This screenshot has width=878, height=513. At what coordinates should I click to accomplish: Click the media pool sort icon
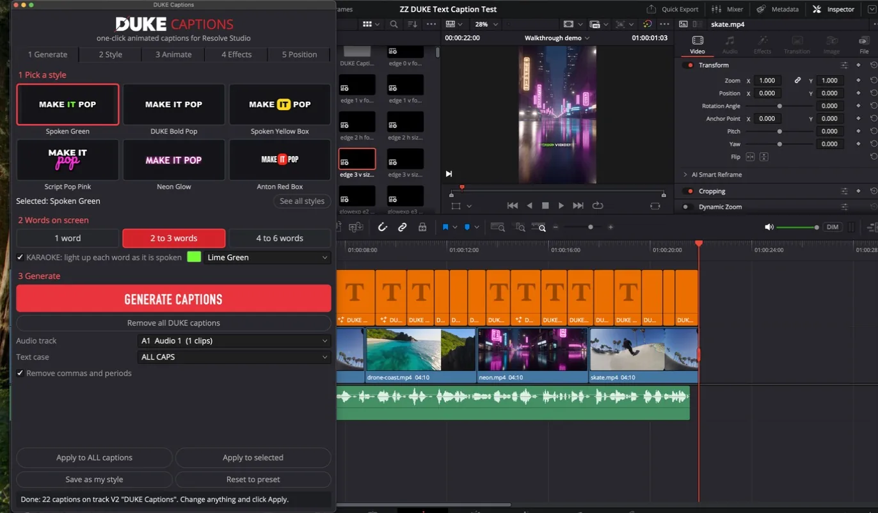click(412, 24)
